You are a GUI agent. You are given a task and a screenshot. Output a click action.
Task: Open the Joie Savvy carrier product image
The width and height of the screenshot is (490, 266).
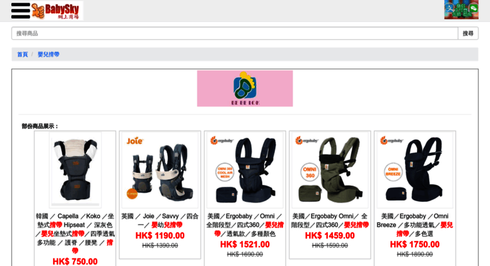pyautogui.click(x=160, y=170)
